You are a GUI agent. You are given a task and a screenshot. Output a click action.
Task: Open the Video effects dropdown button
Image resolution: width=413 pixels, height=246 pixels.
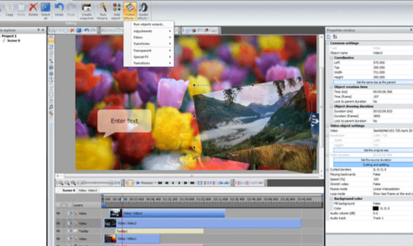click(x=130, y=11)
